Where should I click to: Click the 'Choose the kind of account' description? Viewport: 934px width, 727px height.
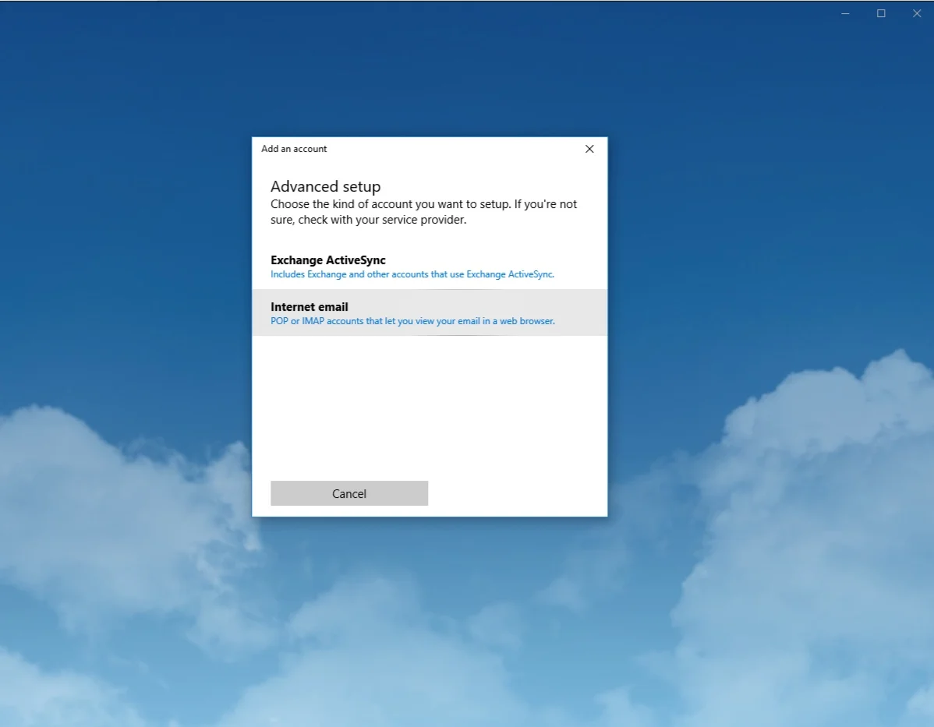[x=423, y=212]
